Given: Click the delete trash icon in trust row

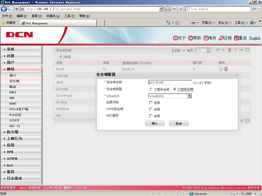Looking at the screenshot, I should [x=226, y=69].
